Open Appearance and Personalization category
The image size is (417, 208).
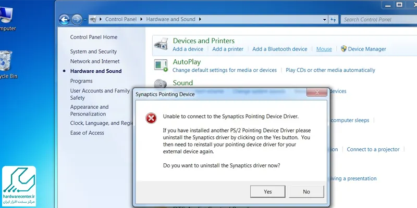(89, 110)
